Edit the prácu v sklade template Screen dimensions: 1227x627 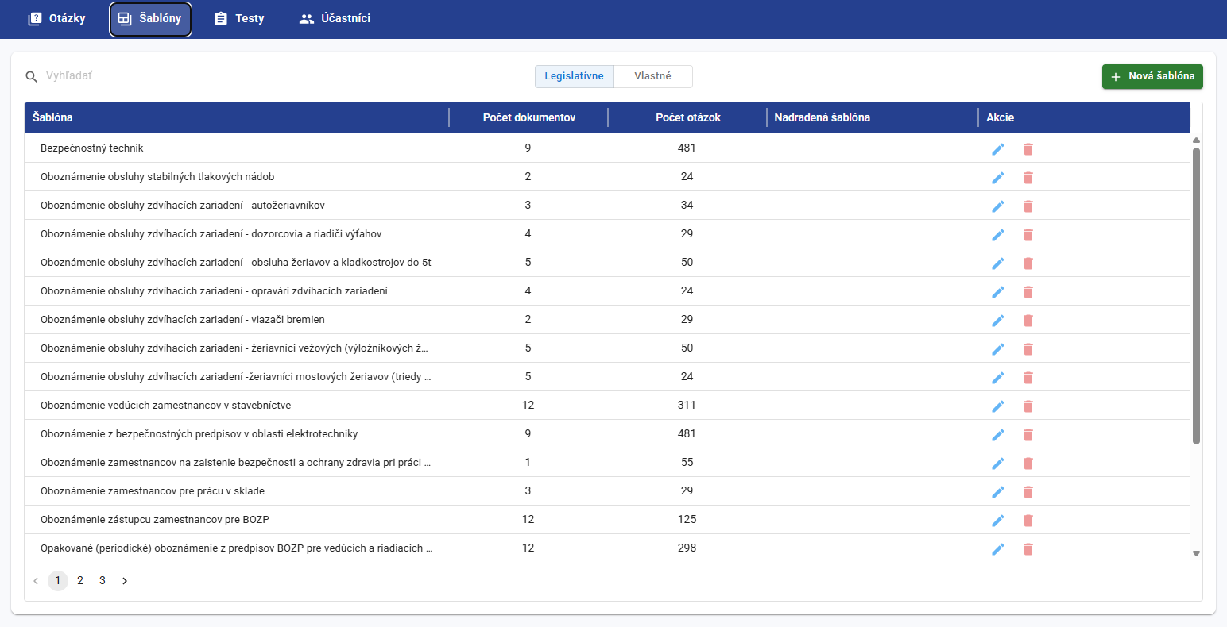(998, 492)
